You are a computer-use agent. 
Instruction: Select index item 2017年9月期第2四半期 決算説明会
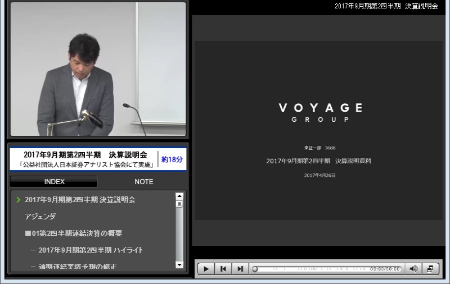point(80,200)
